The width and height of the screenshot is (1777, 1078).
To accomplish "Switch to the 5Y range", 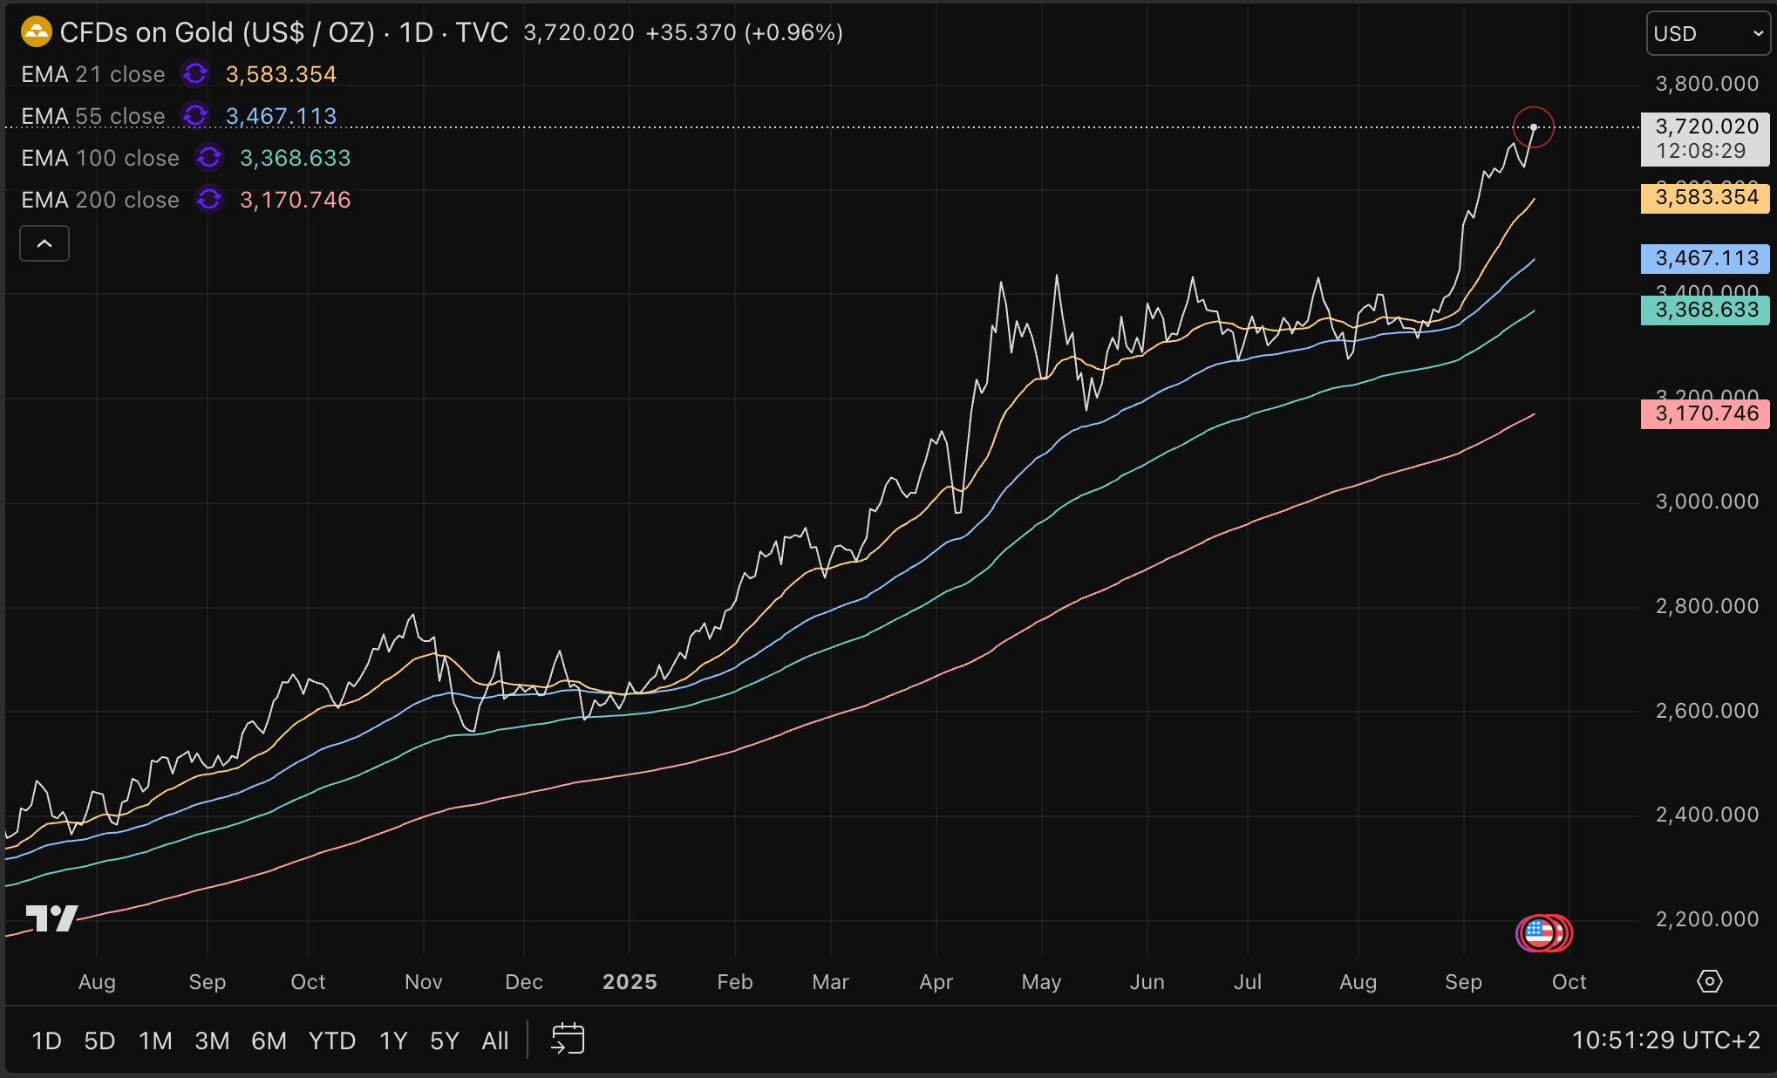I will (444, 1040).
